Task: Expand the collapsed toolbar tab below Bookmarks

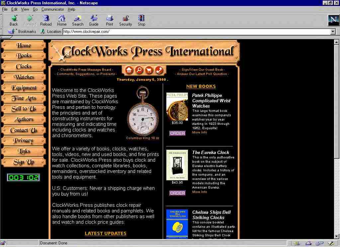Action: tap(6, 37)
